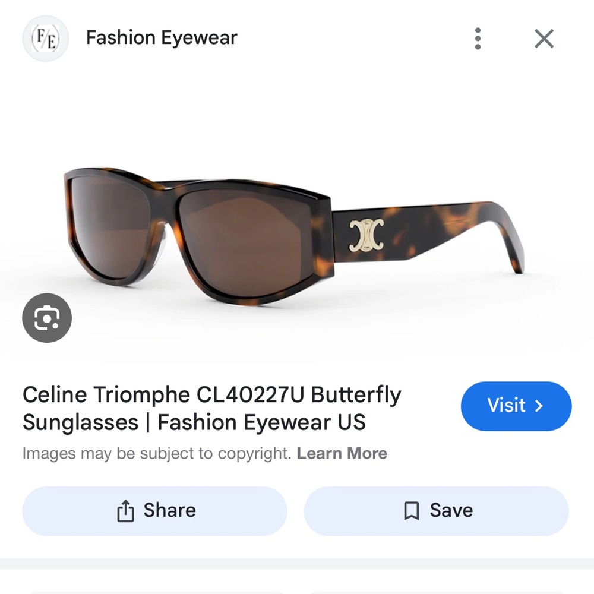The height and width of the screenshot is (594, 594).
Task: Click the three-dot overflow icon in the header
Action: pyautogui.click(x=477, y=38)
